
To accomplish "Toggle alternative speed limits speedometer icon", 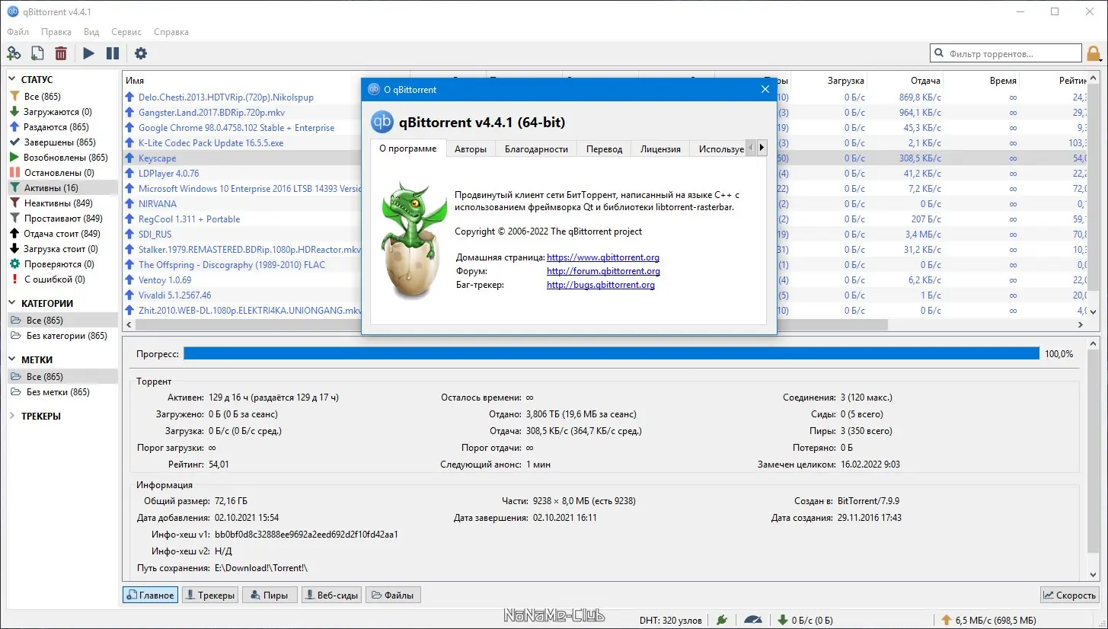I will pos(753,619).
